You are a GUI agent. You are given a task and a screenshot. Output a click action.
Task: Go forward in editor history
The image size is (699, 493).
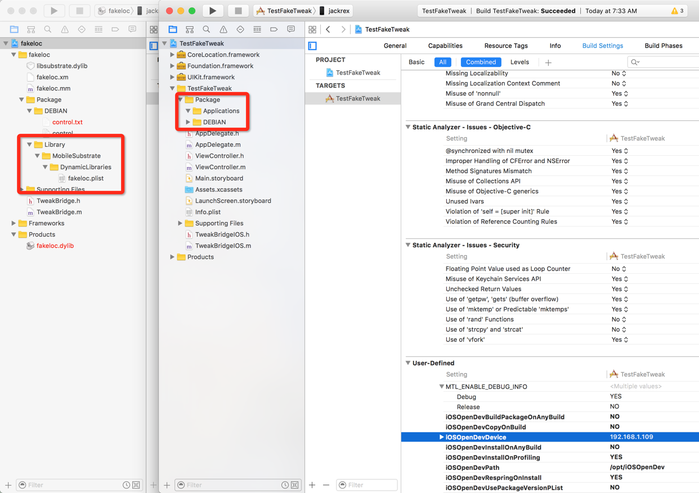click(x=343, y=29)
